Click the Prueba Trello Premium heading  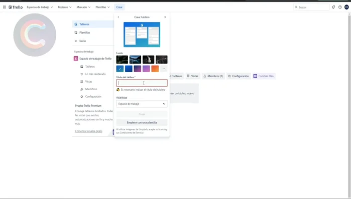pyautogui.click(x=88, y=106)
